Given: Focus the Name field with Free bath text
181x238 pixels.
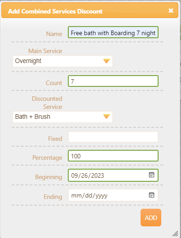Looking at the screenshot, I should tap(113, 32).
